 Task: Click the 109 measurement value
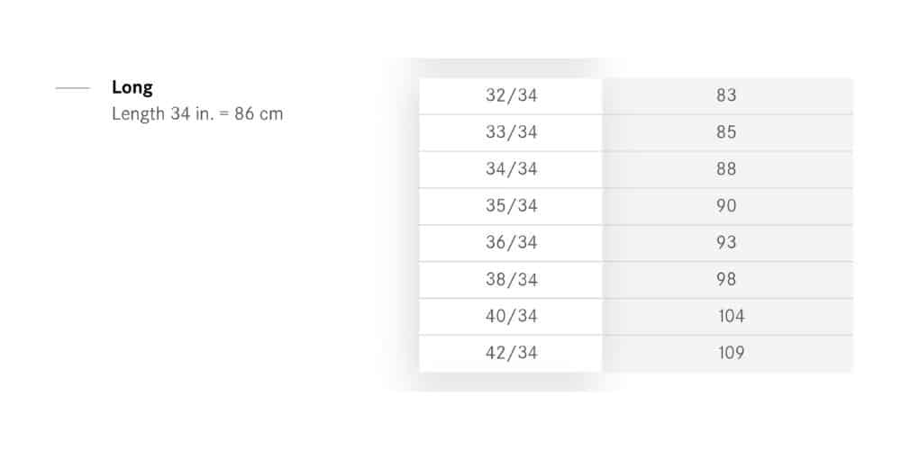tap(731, 354)
